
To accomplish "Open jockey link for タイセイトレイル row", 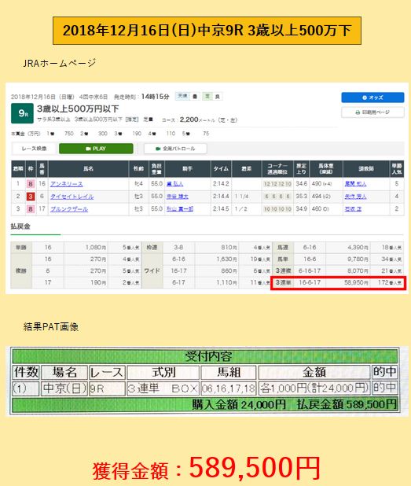I will pos(178,197).
